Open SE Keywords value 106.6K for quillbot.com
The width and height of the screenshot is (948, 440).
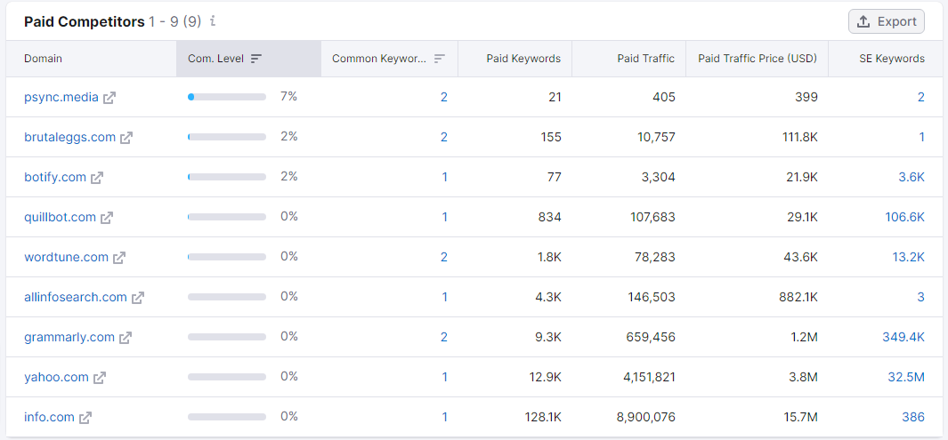point(905,217)
